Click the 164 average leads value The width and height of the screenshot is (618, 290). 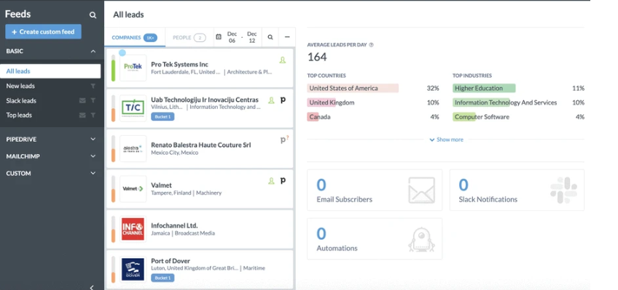coord(317,57)
